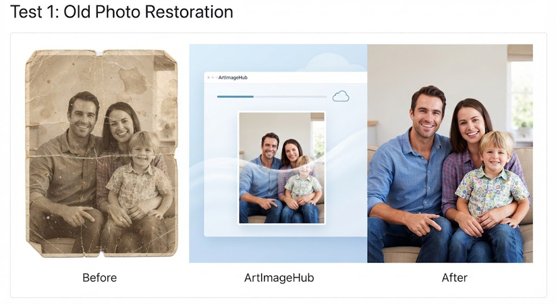Click the "Before" caption
556x304 pixels.
(x=100, y=278)
